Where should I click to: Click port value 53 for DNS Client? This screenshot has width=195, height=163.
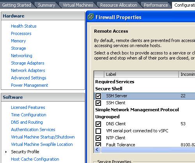[183, 124]
